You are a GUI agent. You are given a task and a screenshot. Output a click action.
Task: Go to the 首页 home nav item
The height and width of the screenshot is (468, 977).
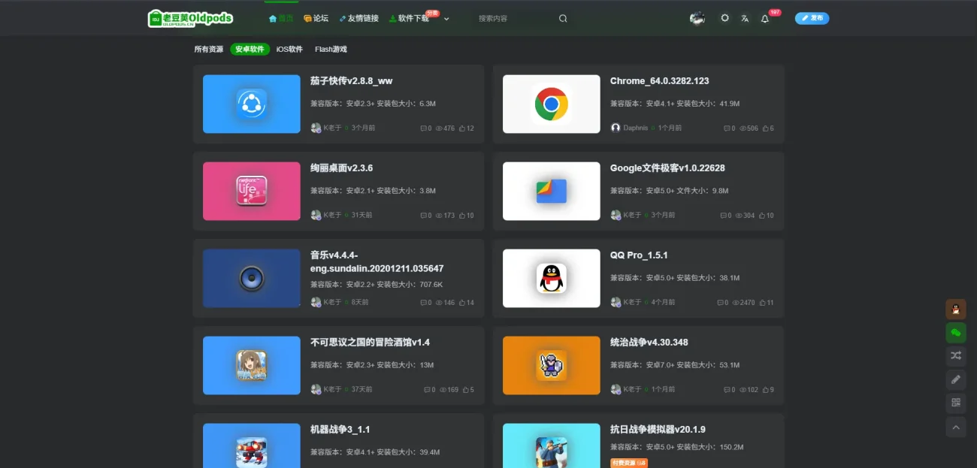(281, 18)
